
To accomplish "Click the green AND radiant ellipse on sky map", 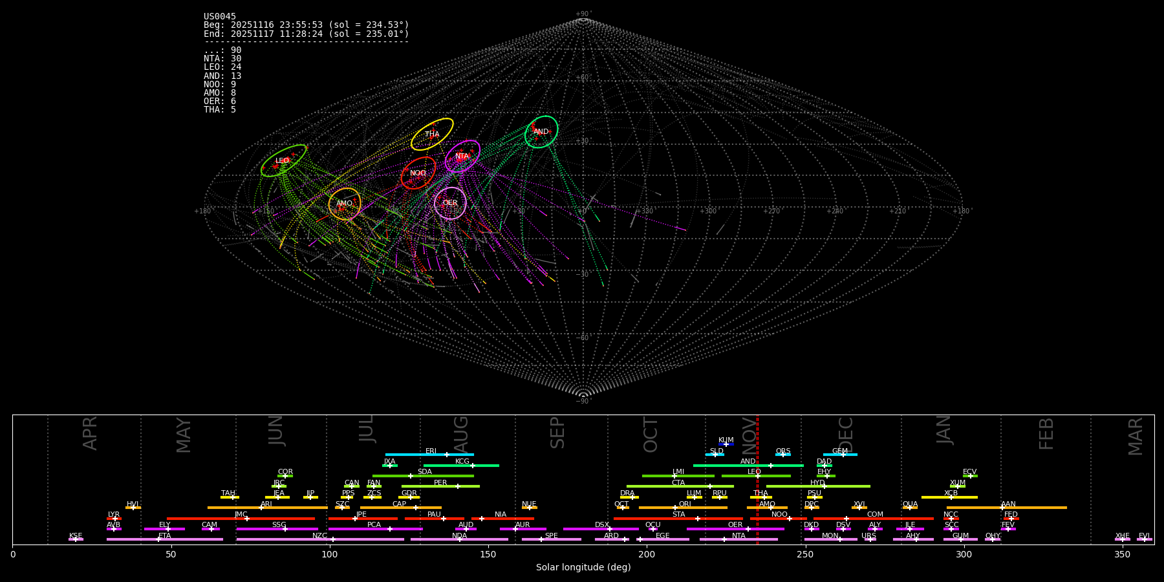I will tap(541, 132).
